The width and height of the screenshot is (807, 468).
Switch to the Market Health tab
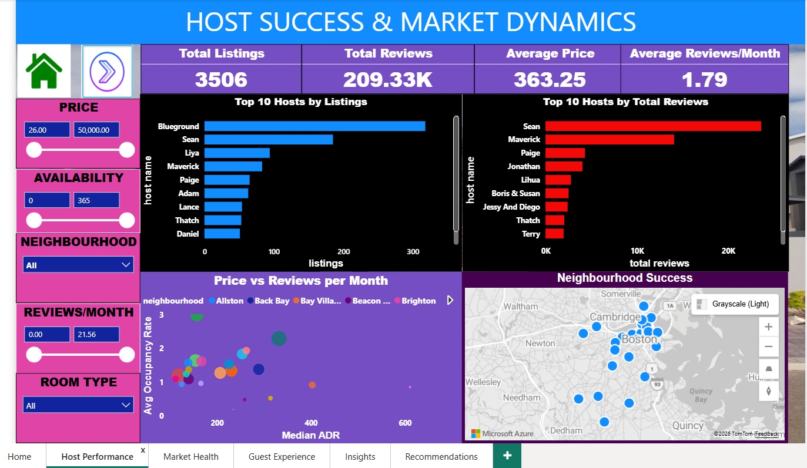point(191,456)
